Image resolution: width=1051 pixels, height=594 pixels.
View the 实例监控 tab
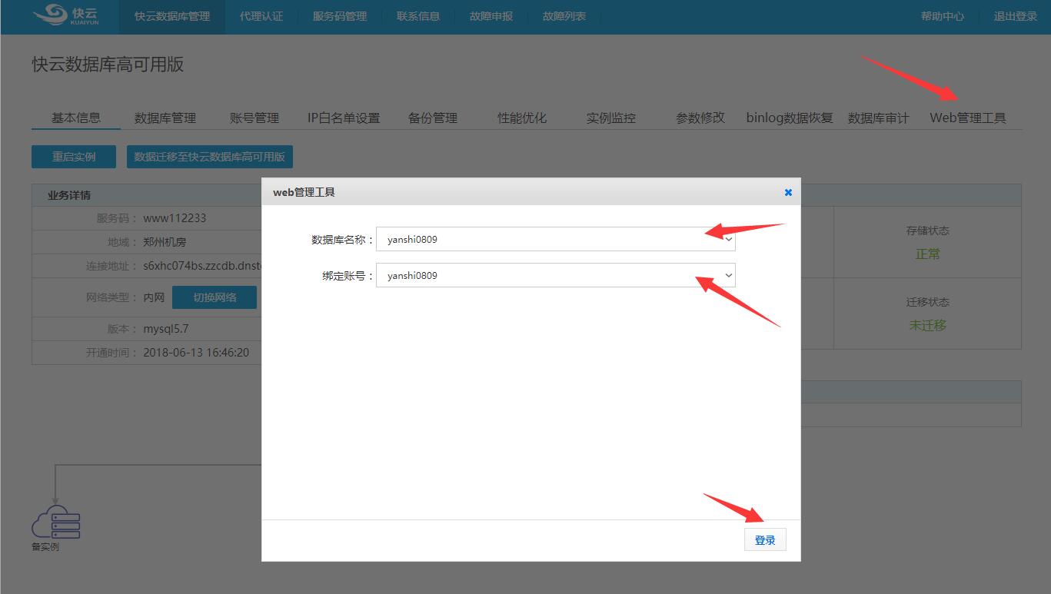click(611, 118)
